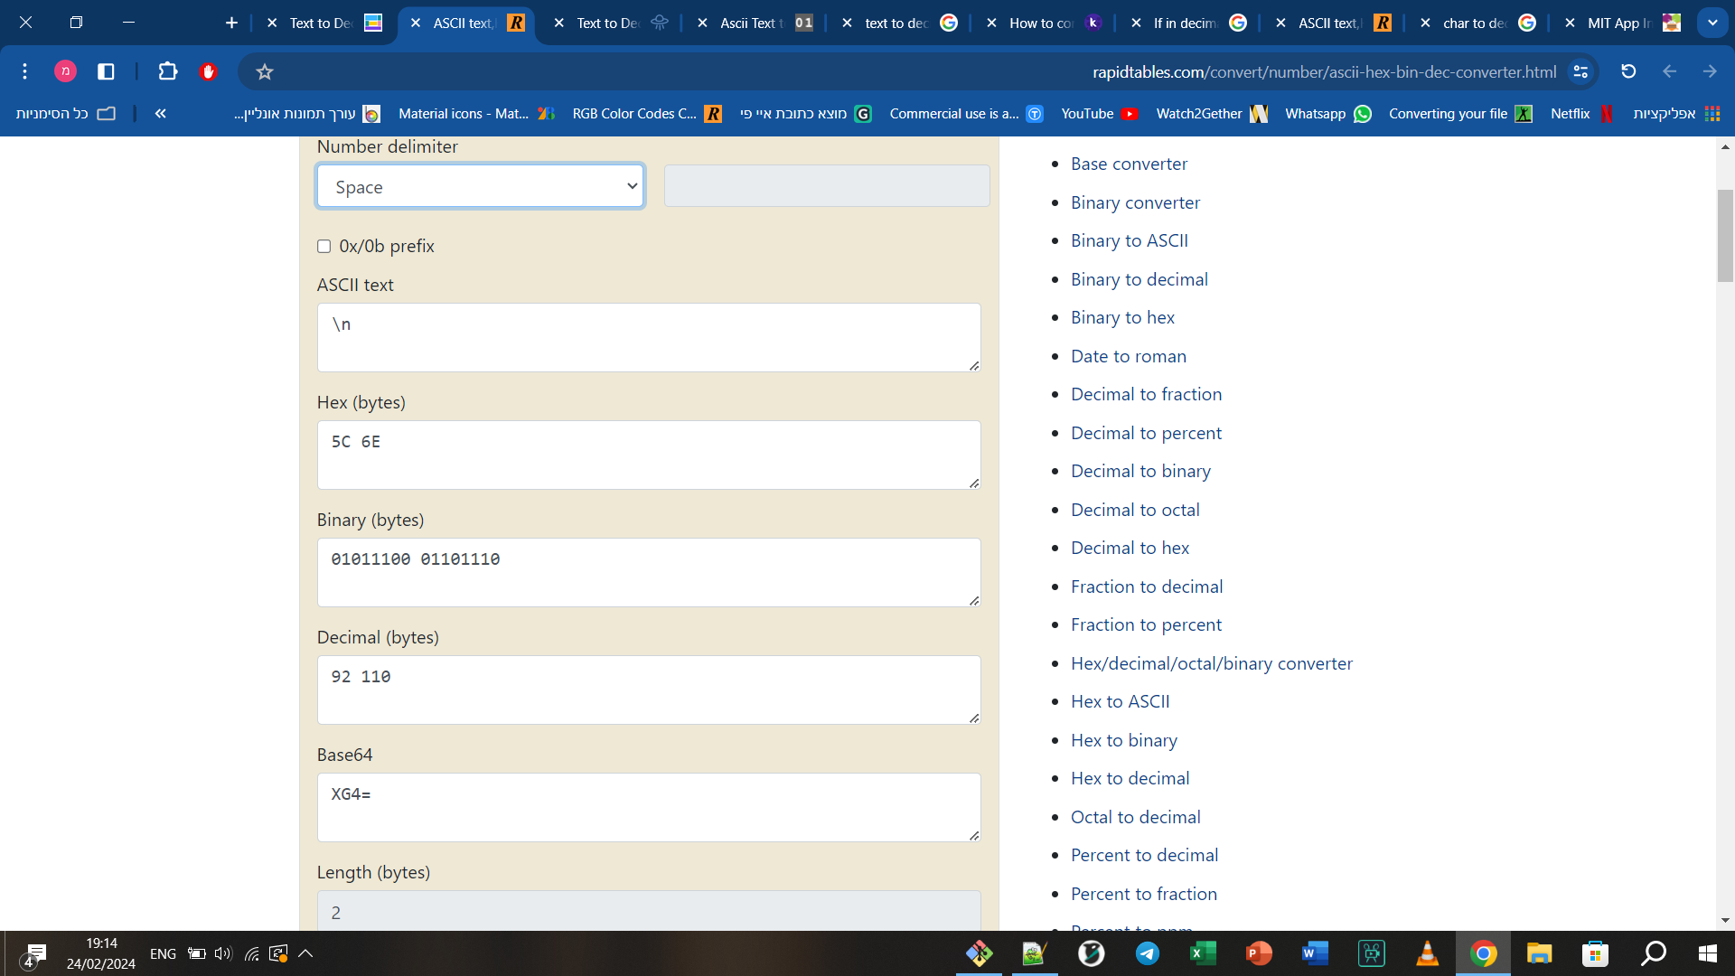Click the page vertical scrollbar thumb
Viewport: 1735px width, 976px height.
(1725, 235)
